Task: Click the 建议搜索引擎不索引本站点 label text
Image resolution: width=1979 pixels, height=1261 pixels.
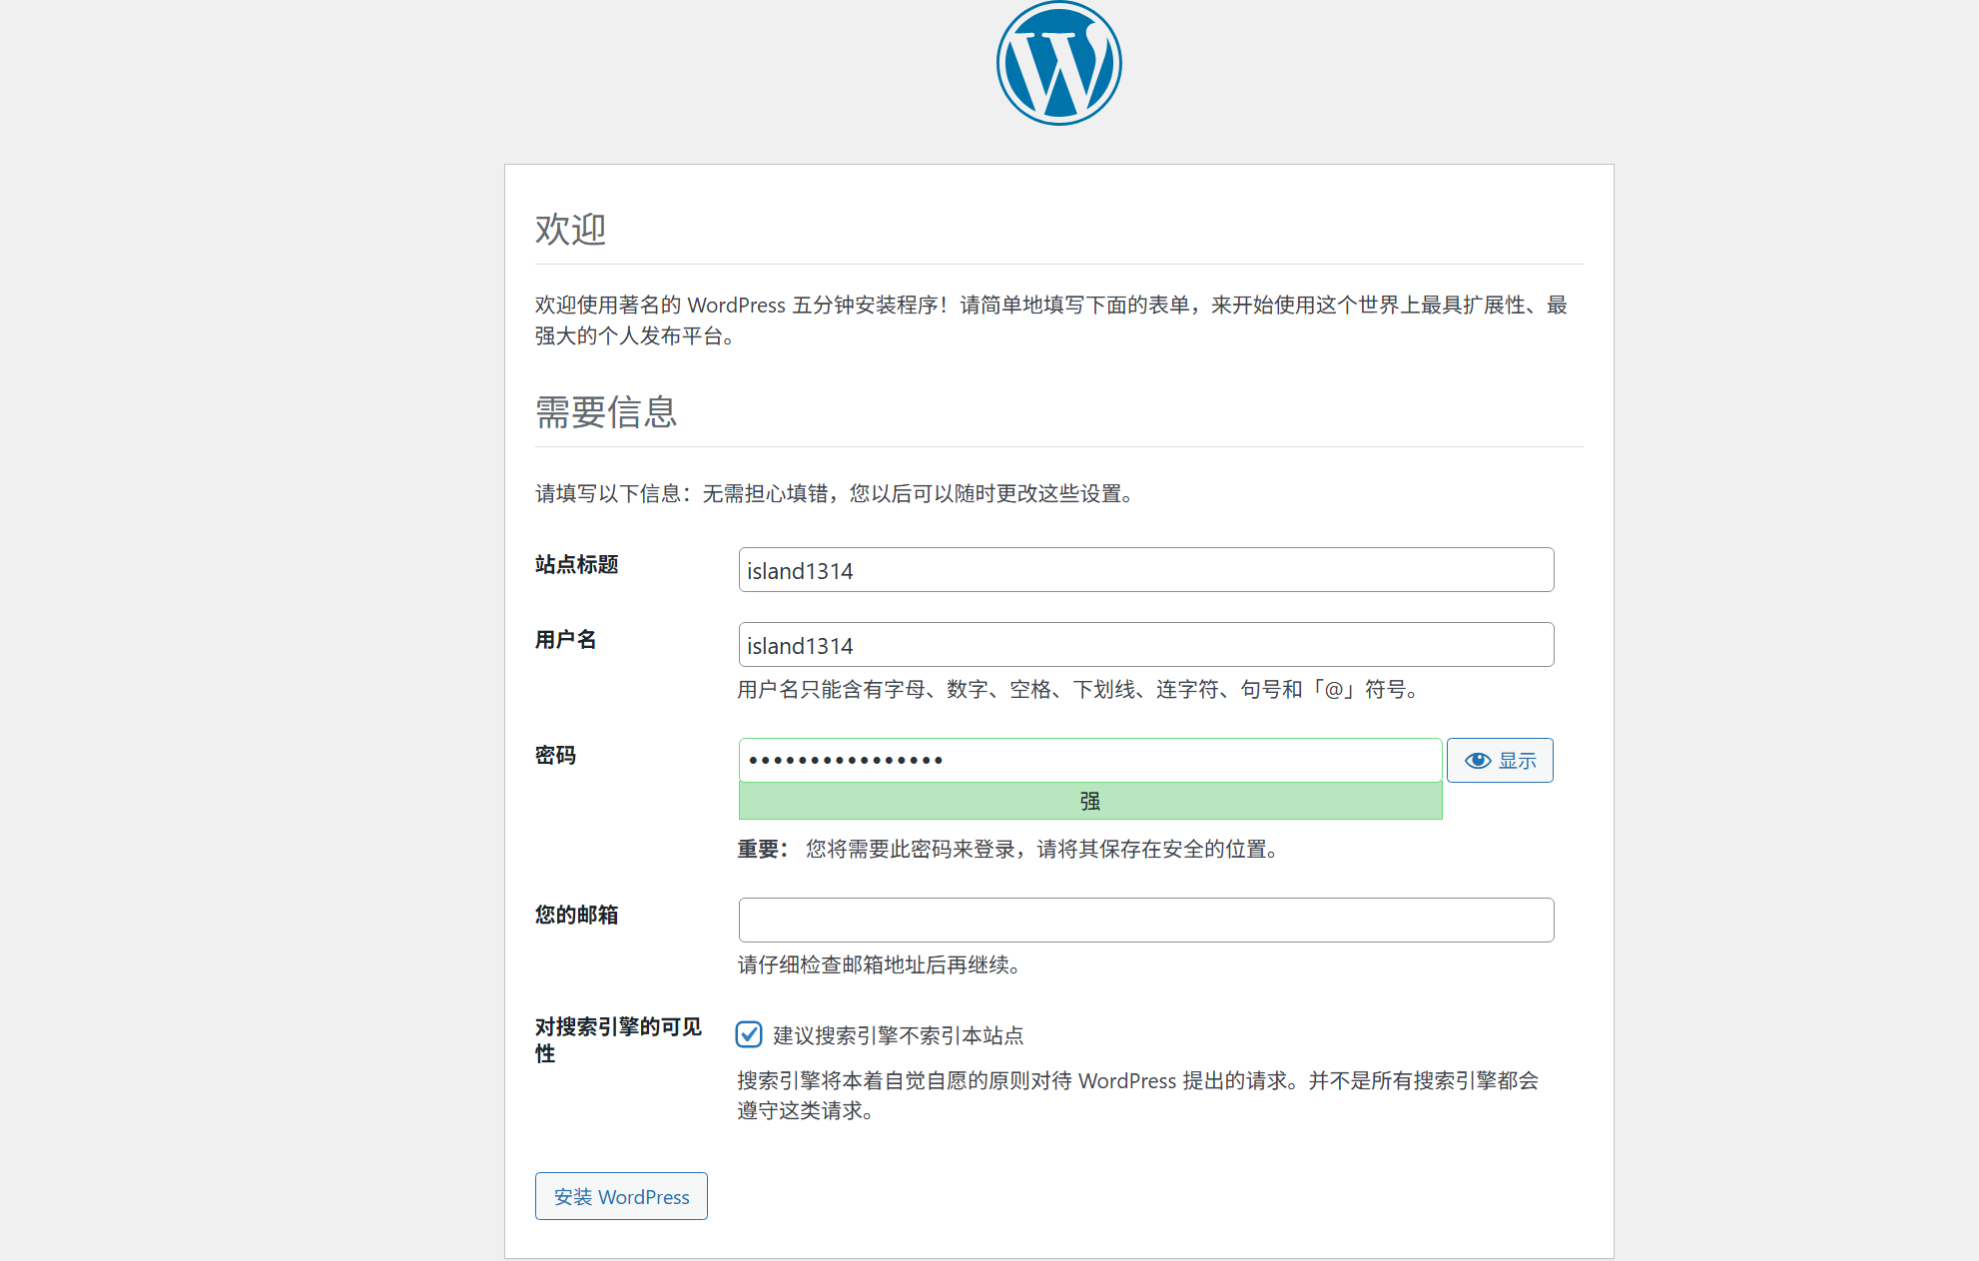Action: (x=898, y=1035)
